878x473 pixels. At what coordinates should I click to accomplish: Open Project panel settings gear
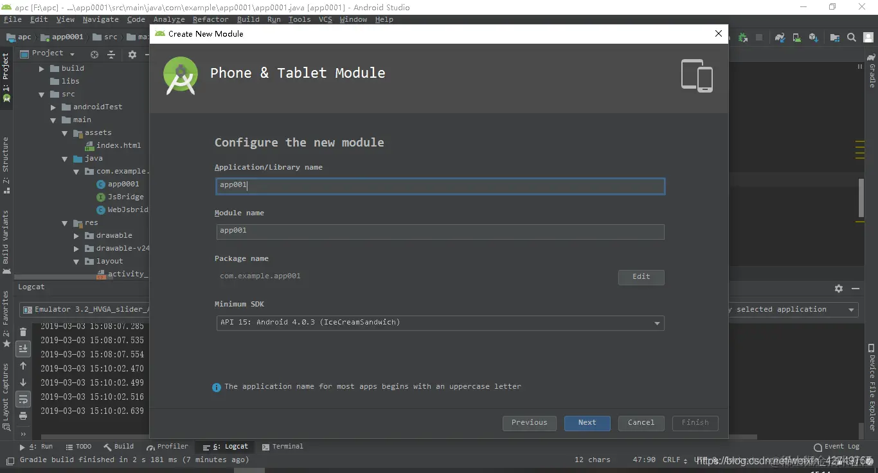click(x=132, y=55)
